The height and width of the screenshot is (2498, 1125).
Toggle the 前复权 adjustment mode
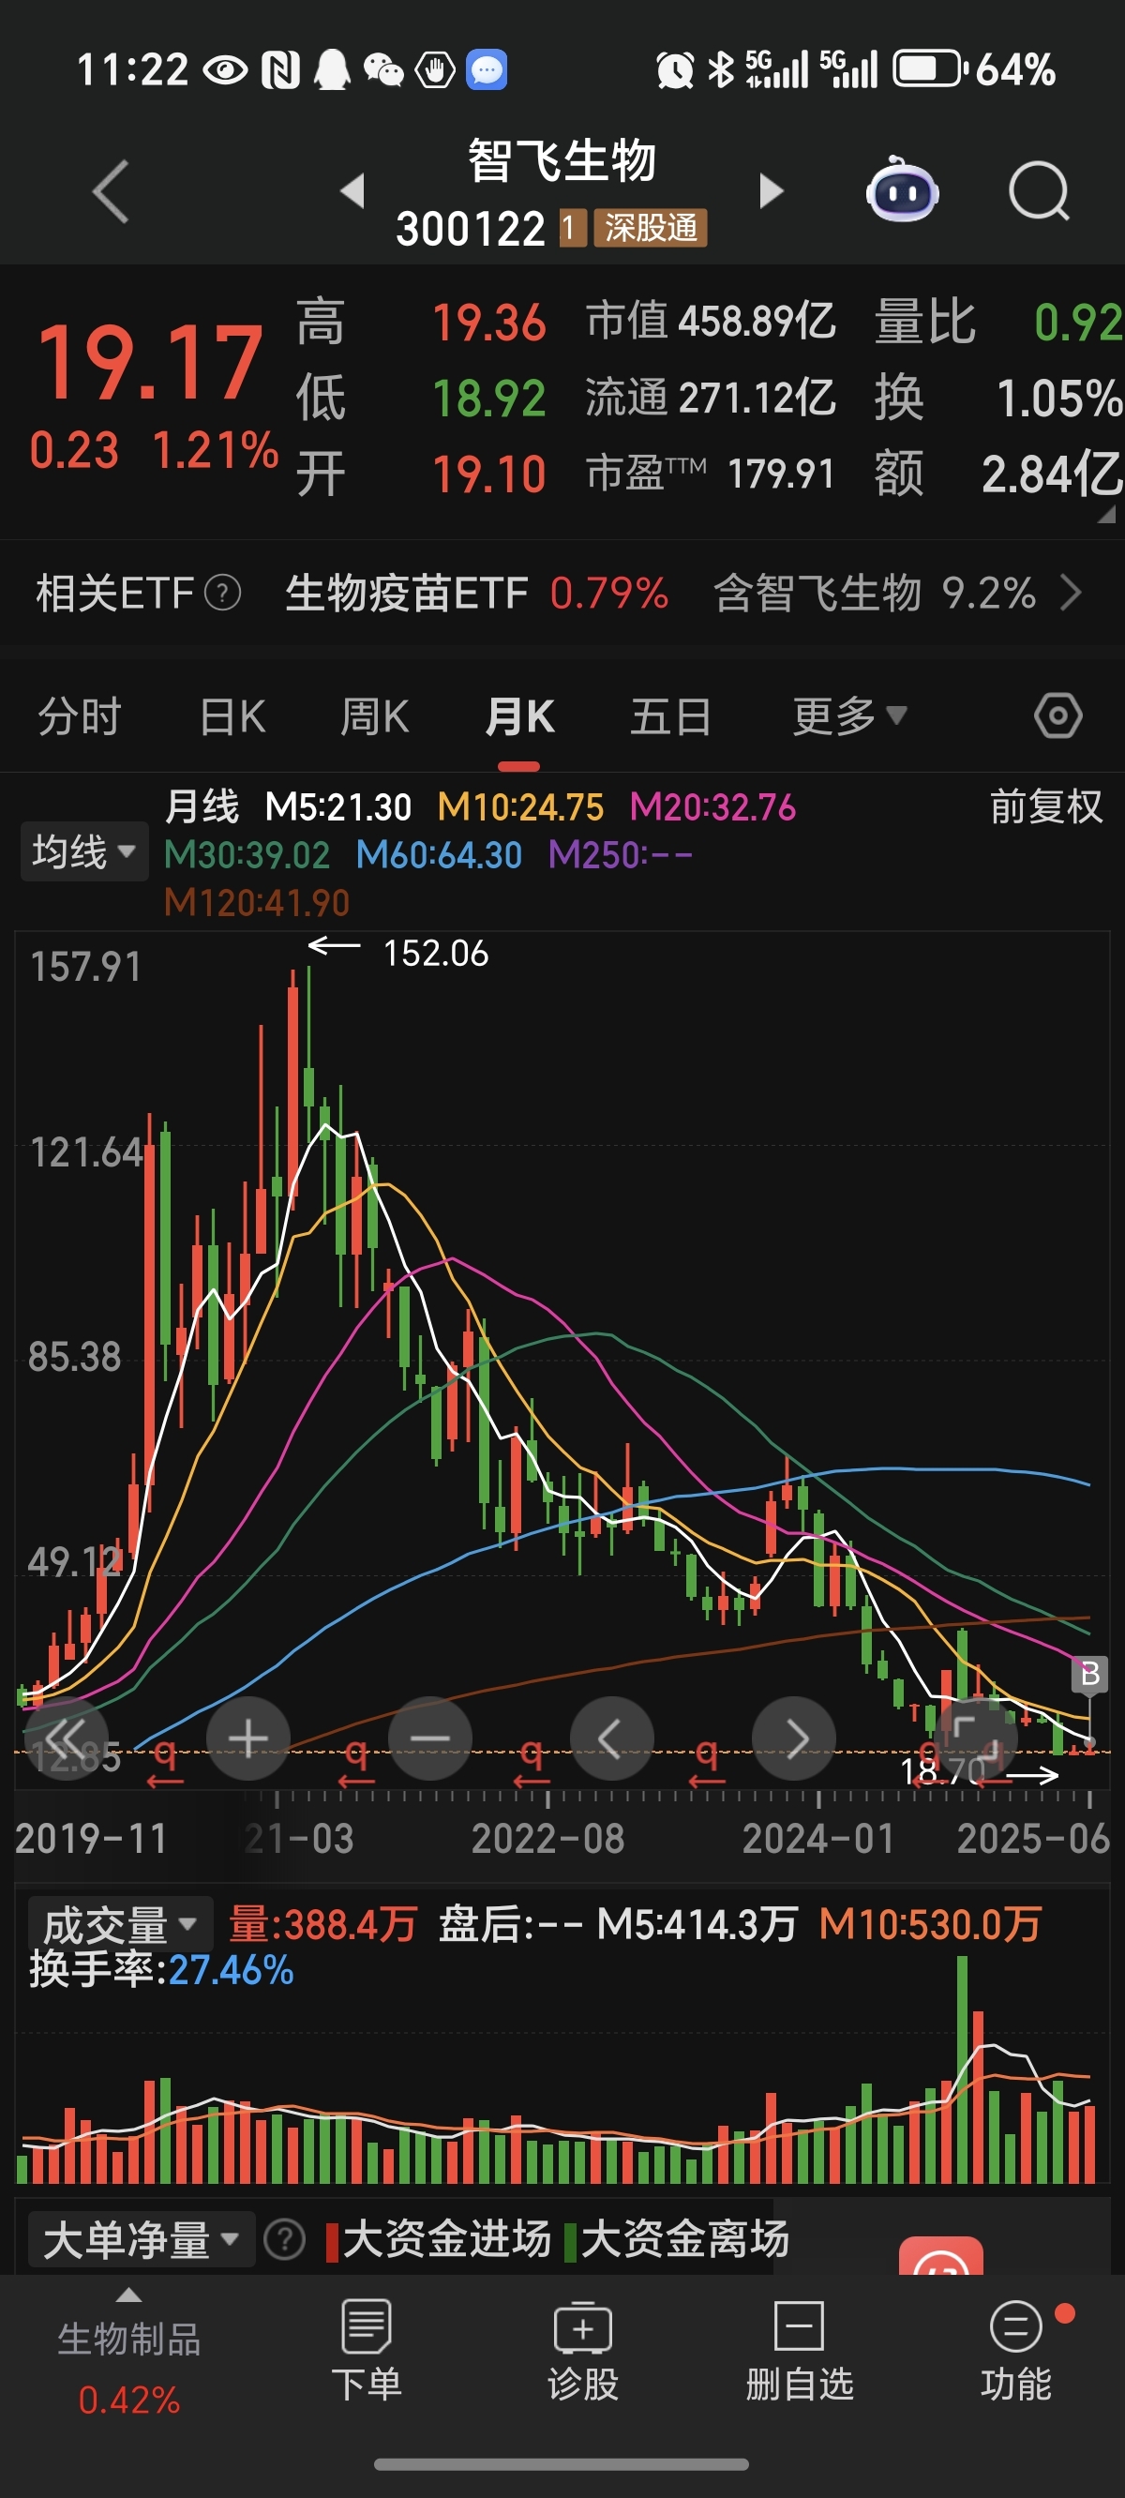(x=1046, y=806)
